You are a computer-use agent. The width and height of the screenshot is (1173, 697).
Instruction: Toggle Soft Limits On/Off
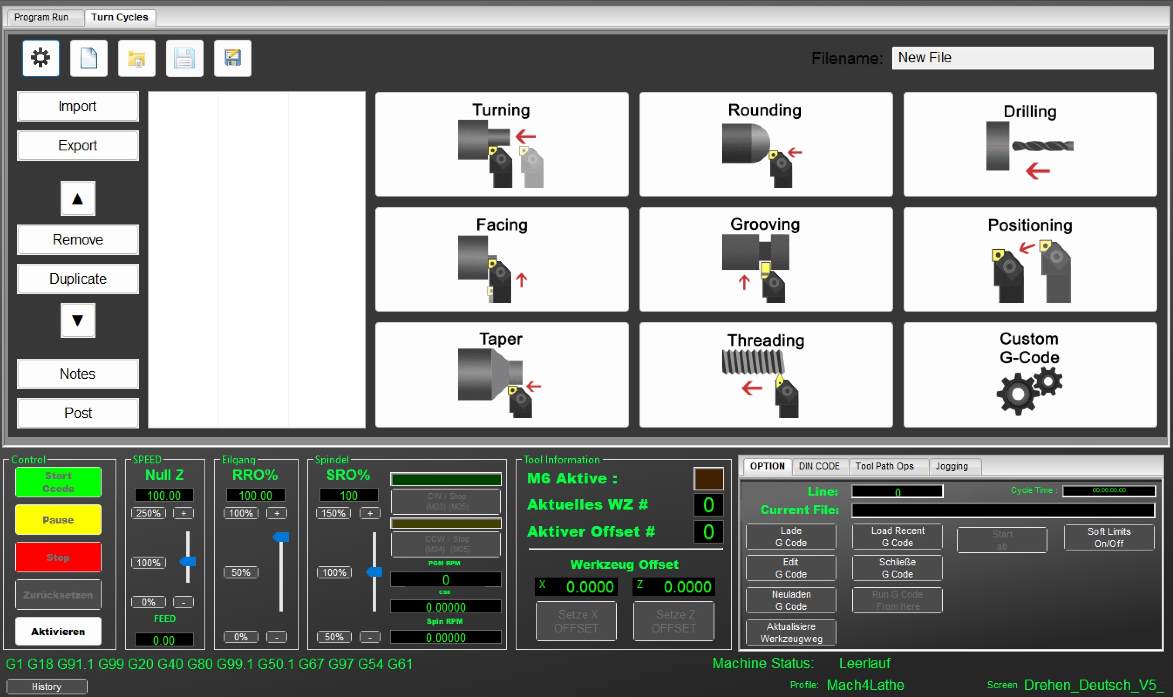pyautogui.click(x=1109, y=537)
